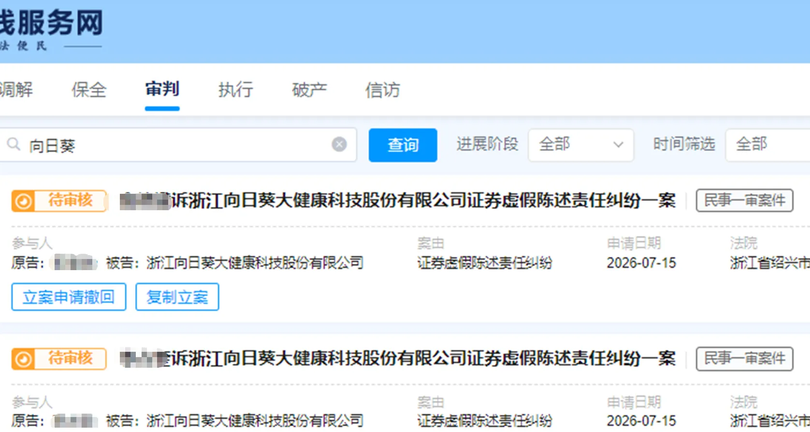The image size is (810, 432).
Task: Open the 信访 tab
Action: click(383, 90)
